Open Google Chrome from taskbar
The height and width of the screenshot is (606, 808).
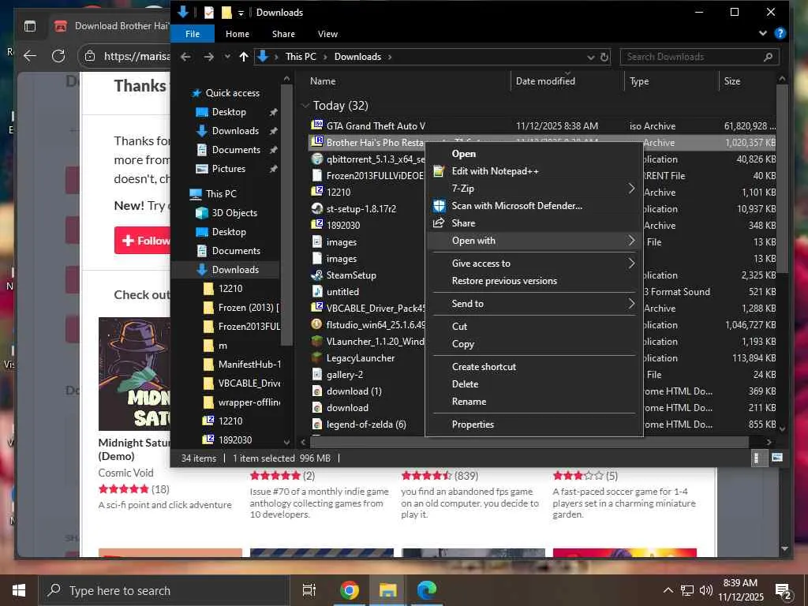pyautogui.click(x=349, y=590)
